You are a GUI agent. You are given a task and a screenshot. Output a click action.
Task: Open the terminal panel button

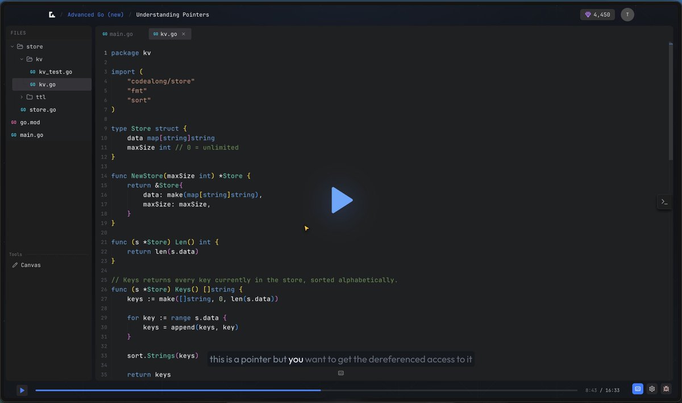click(x=664, y=201)
